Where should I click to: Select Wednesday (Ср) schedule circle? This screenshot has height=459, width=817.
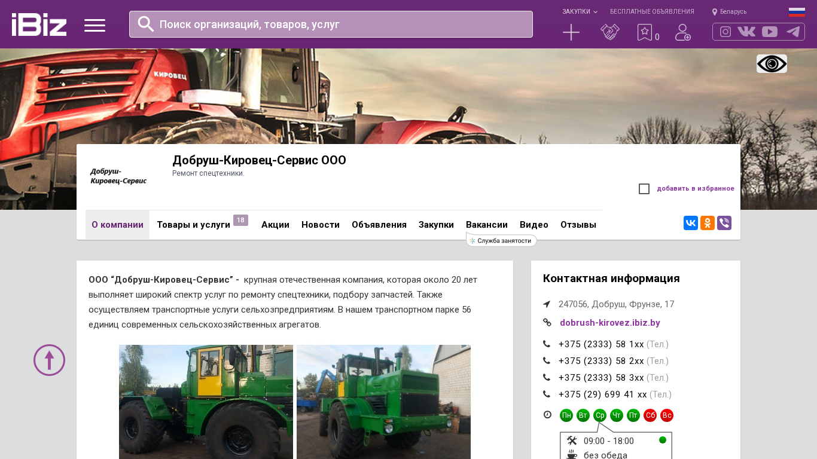[600, 415]
